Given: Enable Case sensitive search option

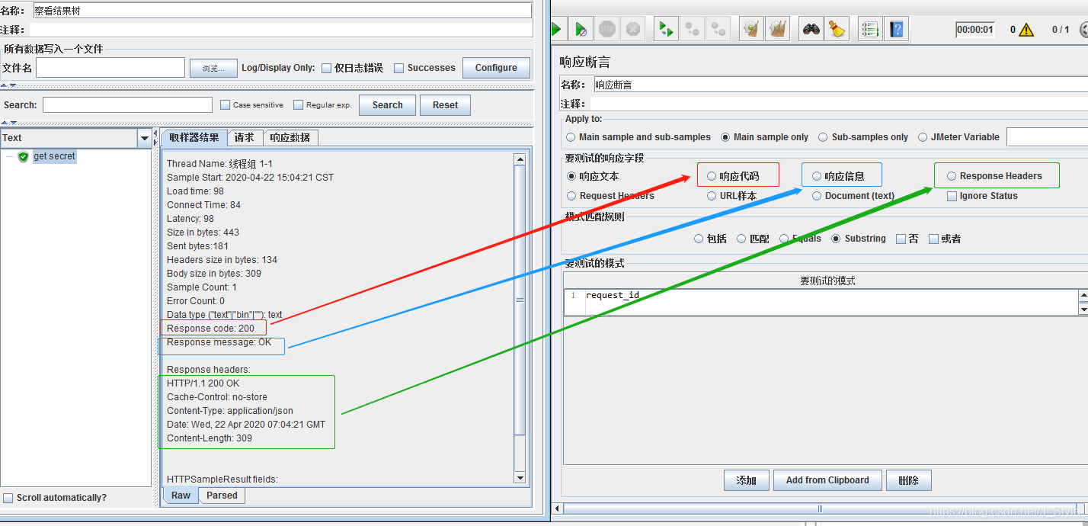Looking at the screenshot, I should (x=225, y=105).
